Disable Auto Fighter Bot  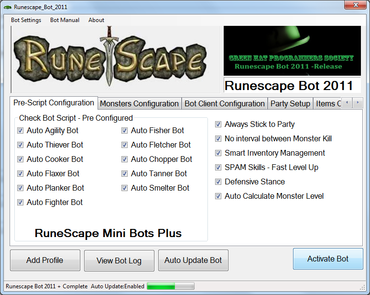pos(20,203)
